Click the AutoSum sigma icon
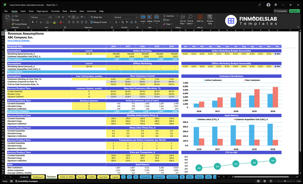 point(165,16)
